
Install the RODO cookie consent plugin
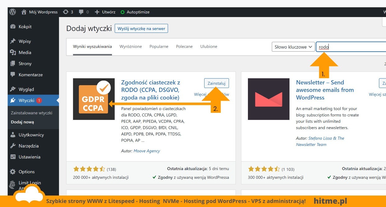click(x=217, y=83)
